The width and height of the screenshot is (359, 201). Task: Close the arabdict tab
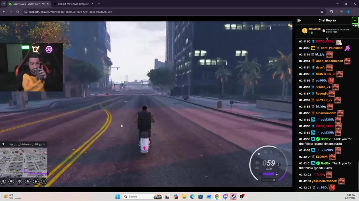92,4
